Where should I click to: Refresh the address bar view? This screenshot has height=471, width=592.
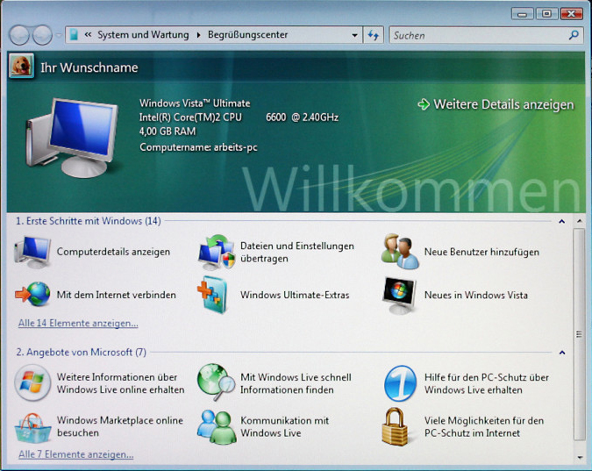pyautogui.click(x=373, y=35)
